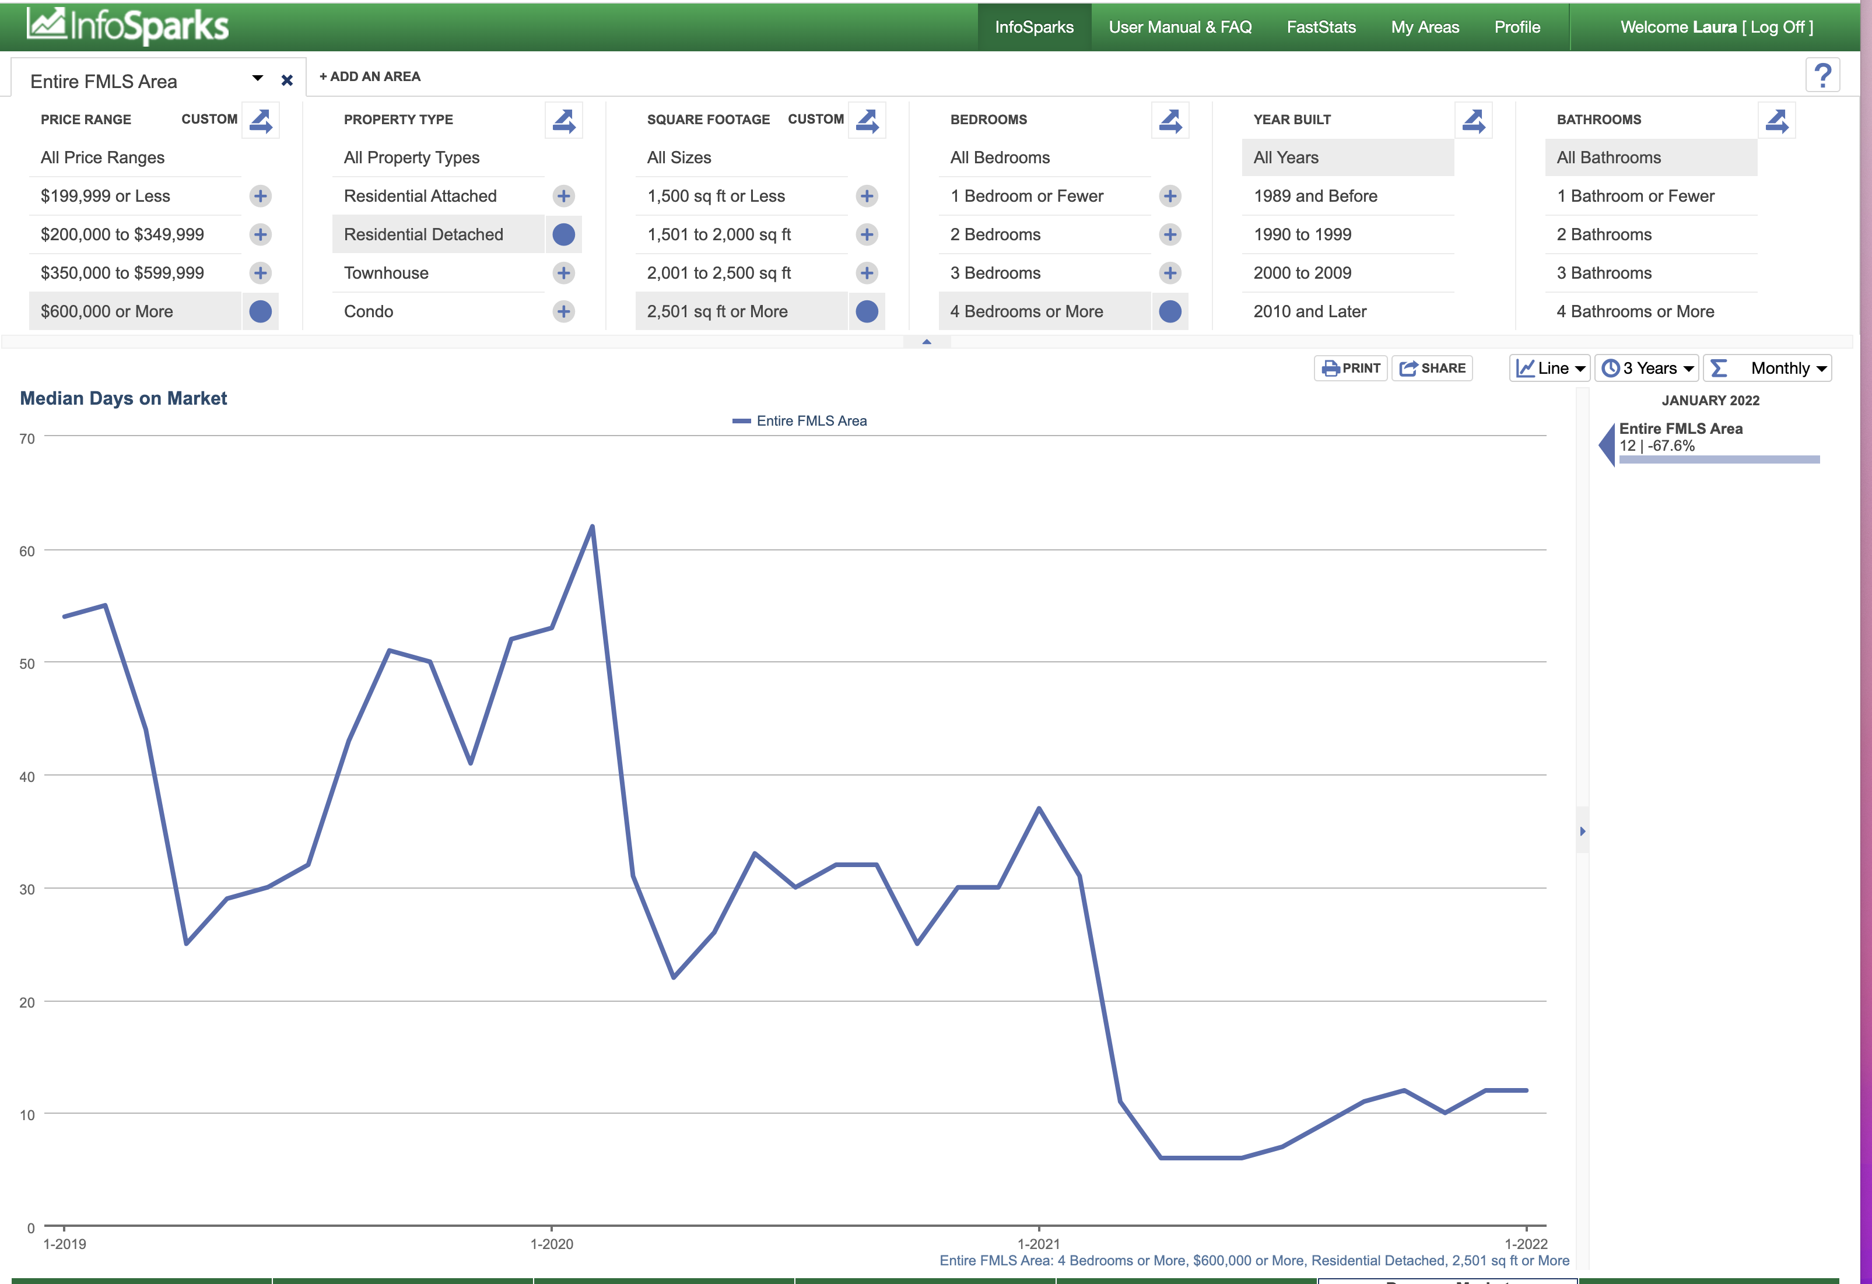The image size is (1872, 1284).
Task: Toggle on 3 Bedrooms using its plus button
Action: pos(1170,273)
